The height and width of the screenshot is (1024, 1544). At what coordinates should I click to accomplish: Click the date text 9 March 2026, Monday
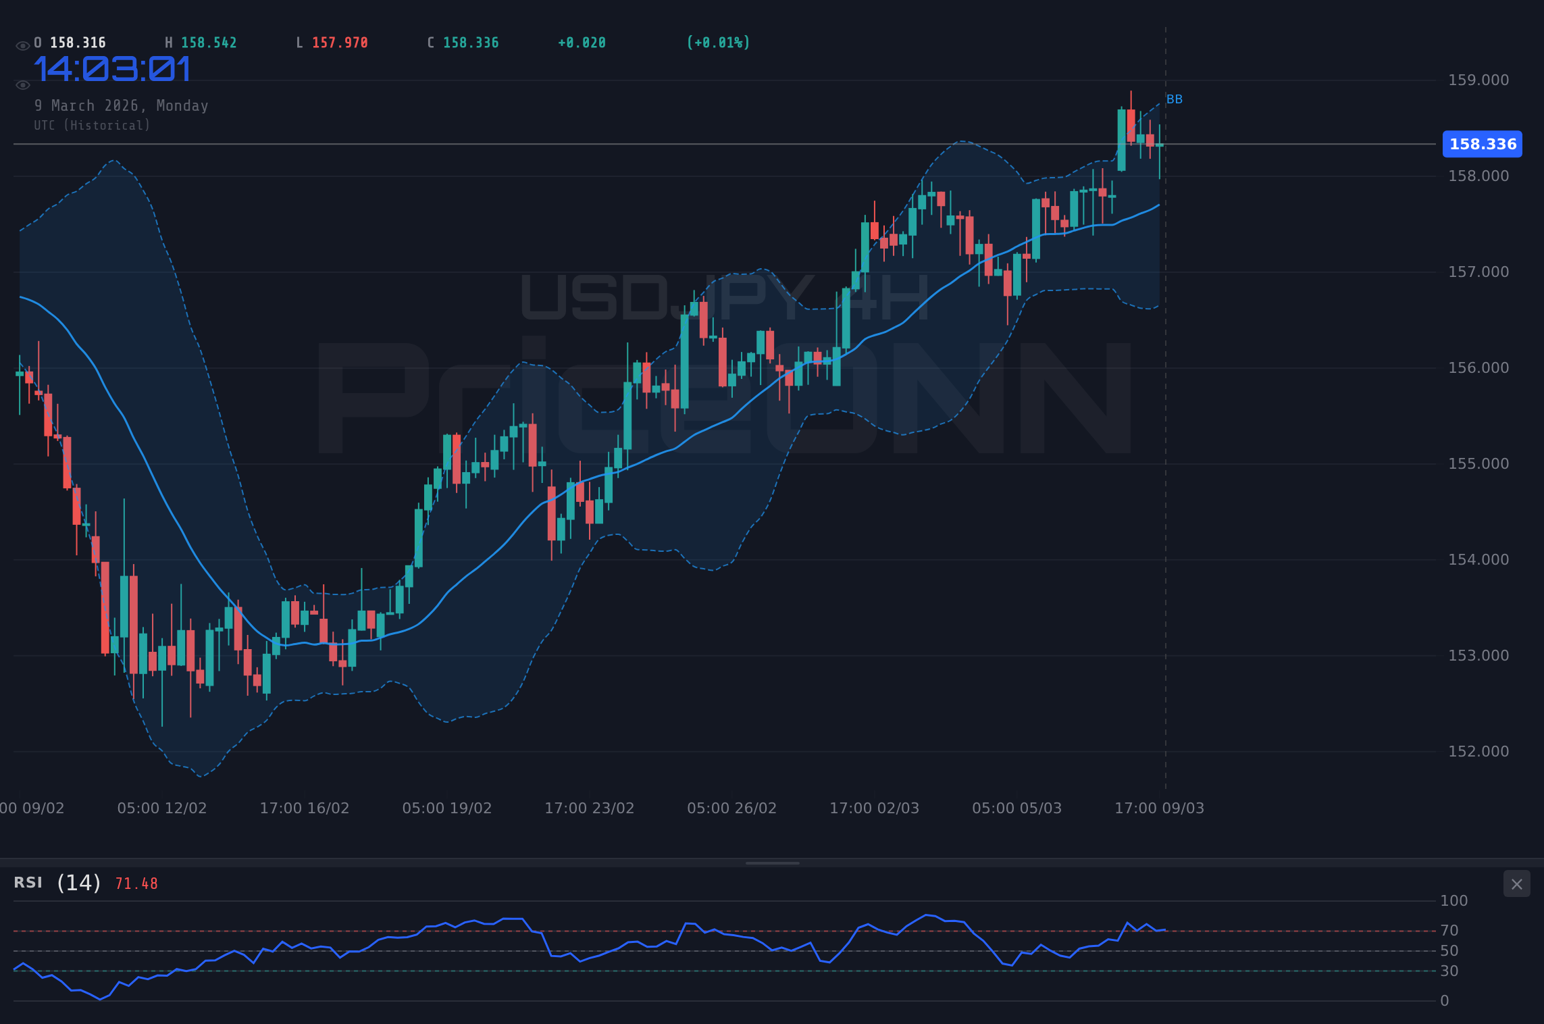[122, 105]
